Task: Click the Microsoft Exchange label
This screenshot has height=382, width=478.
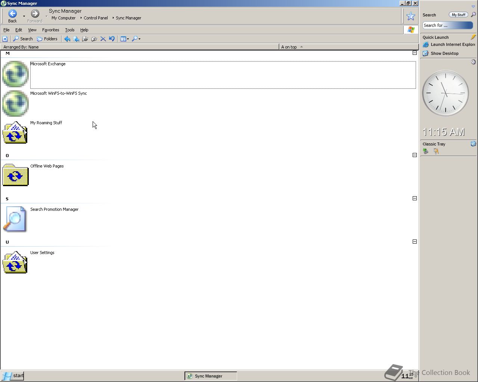Action: coord(48,64)
